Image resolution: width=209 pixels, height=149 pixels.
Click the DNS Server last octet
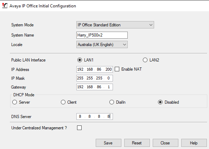(108, 117)
